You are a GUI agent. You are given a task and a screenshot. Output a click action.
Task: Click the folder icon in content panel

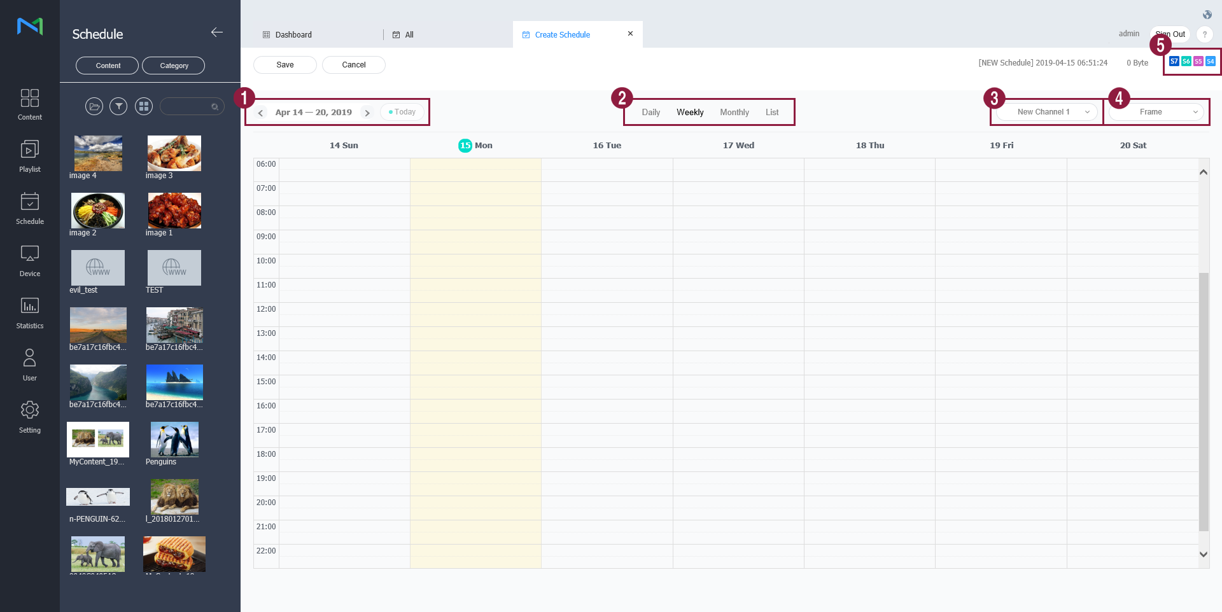click(94, 106)
